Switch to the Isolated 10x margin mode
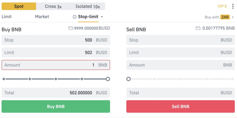Viewport: 237px width, 118px height. click(x=88, y=6)
